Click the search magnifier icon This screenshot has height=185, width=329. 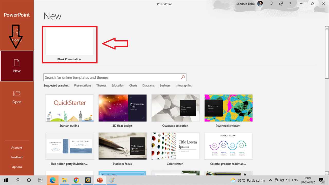point(182,77)
